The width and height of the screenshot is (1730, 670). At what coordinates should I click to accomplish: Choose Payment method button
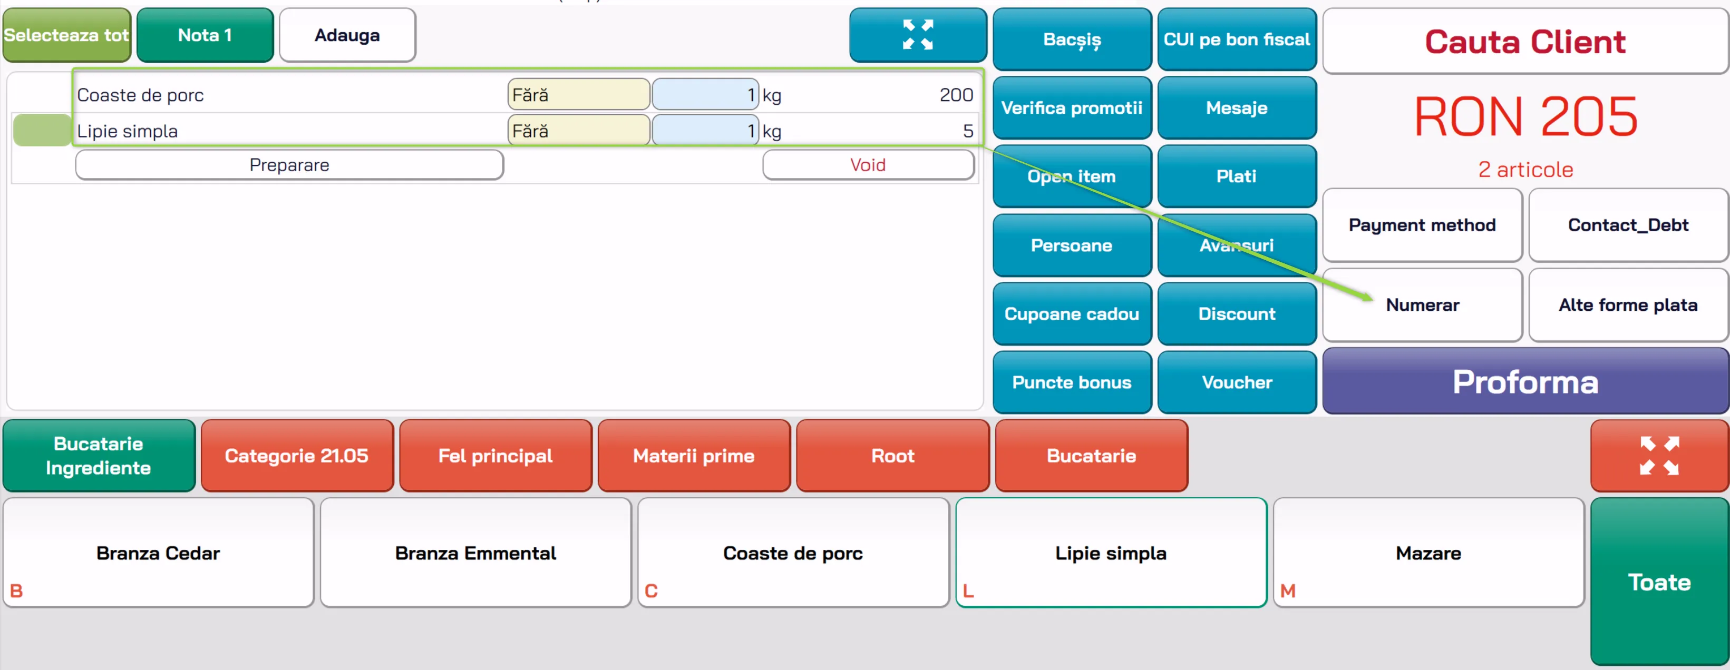tap(1422, 225)
